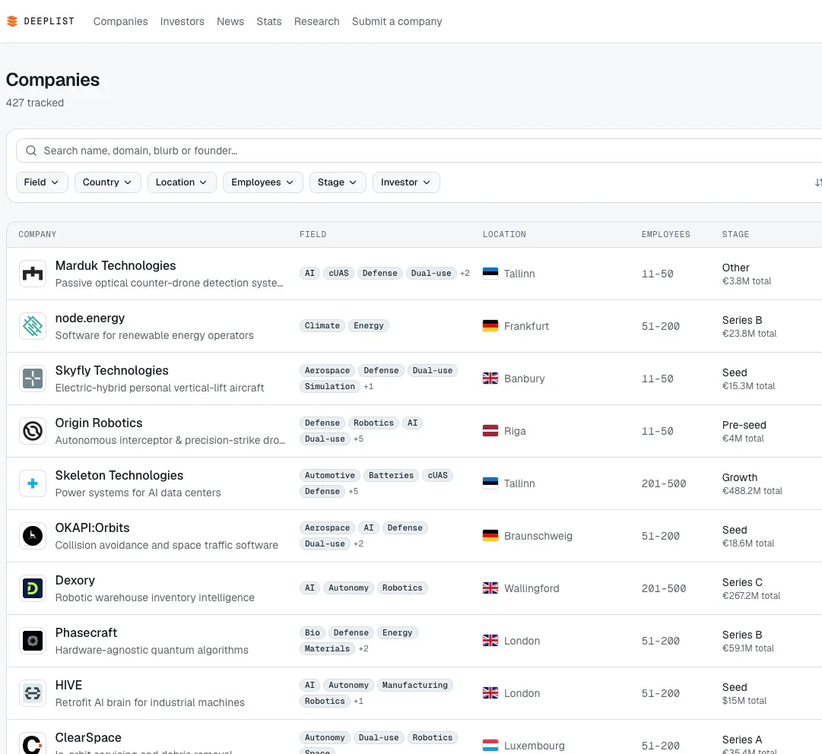822x754 pixels.
Task: Click the Phasecraft logo icon
Action: (33, 640)
